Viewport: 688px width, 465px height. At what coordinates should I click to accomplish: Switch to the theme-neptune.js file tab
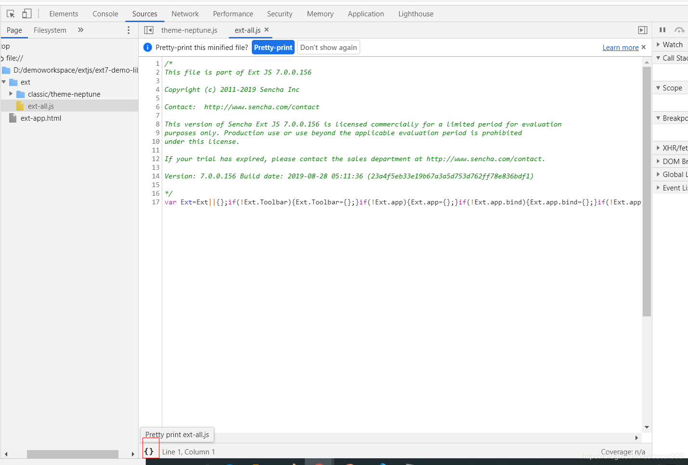point(189,30)
